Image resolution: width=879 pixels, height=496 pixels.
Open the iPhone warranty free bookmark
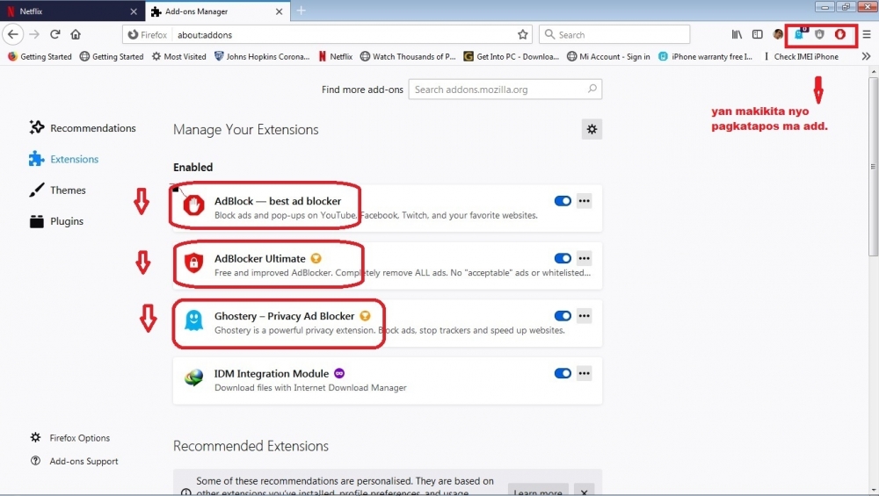705,56
